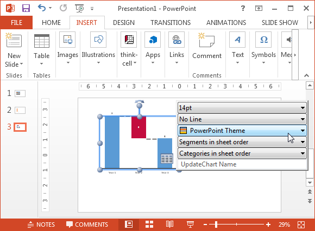The width and height of the screenshot is (315, 231).
Task: Open the FILE tab
Action: pos(16,22)
